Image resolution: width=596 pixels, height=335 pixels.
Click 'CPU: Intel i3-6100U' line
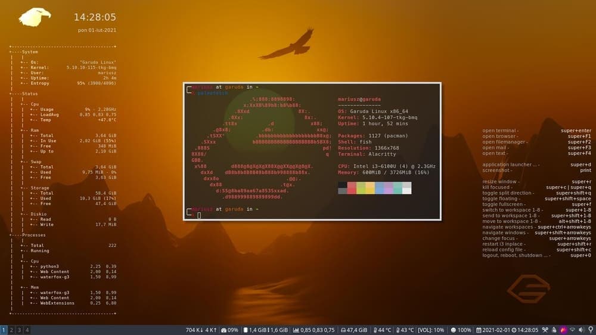click(x=387, y=166)
